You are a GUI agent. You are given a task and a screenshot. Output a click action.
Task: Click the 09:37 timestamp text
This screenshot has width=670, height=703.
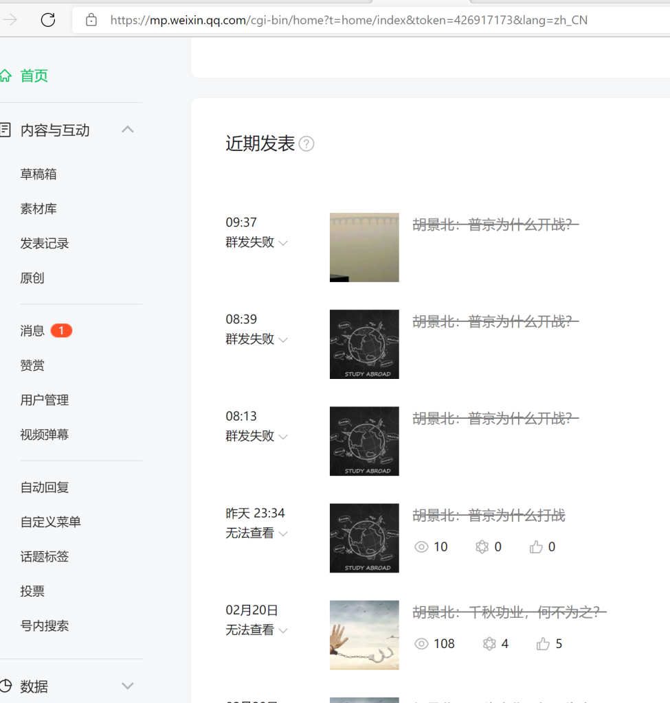(241, 222)
